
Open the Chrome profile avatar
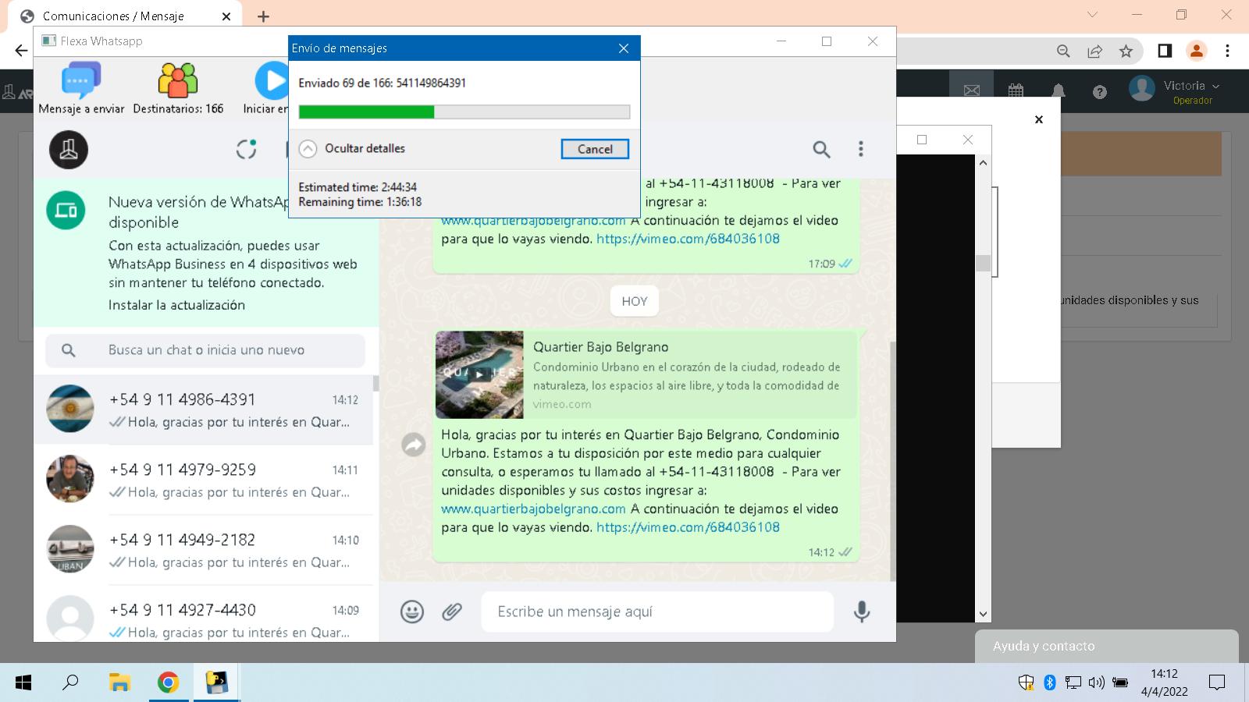(1196, 51)
